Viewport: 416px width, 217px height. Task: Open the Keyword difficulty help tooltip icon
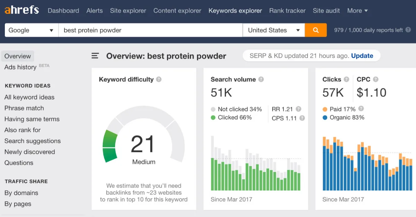click(159, 79)
